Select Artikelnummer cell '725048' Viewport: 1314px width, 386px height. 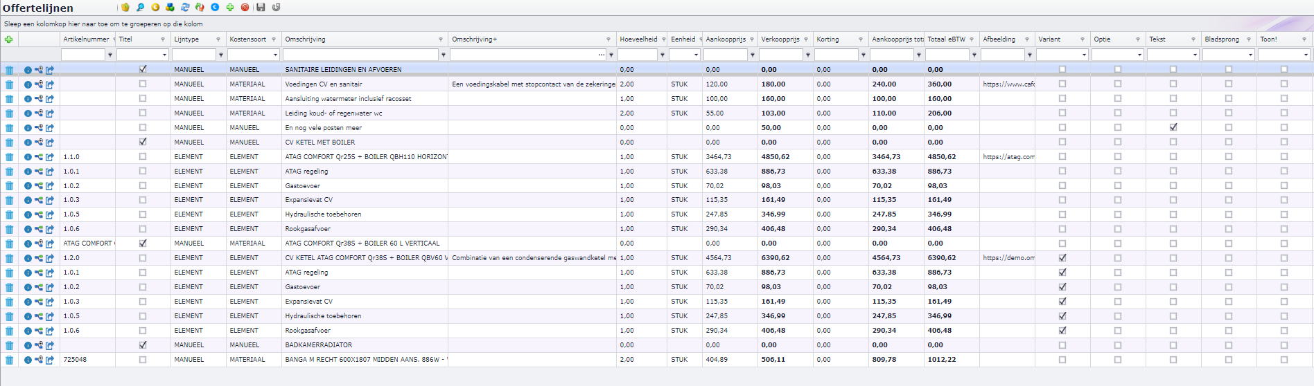(75, 360)
